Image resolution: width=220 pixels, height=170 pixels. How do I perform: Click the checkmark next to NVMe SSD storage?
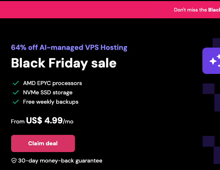(16, 93)
